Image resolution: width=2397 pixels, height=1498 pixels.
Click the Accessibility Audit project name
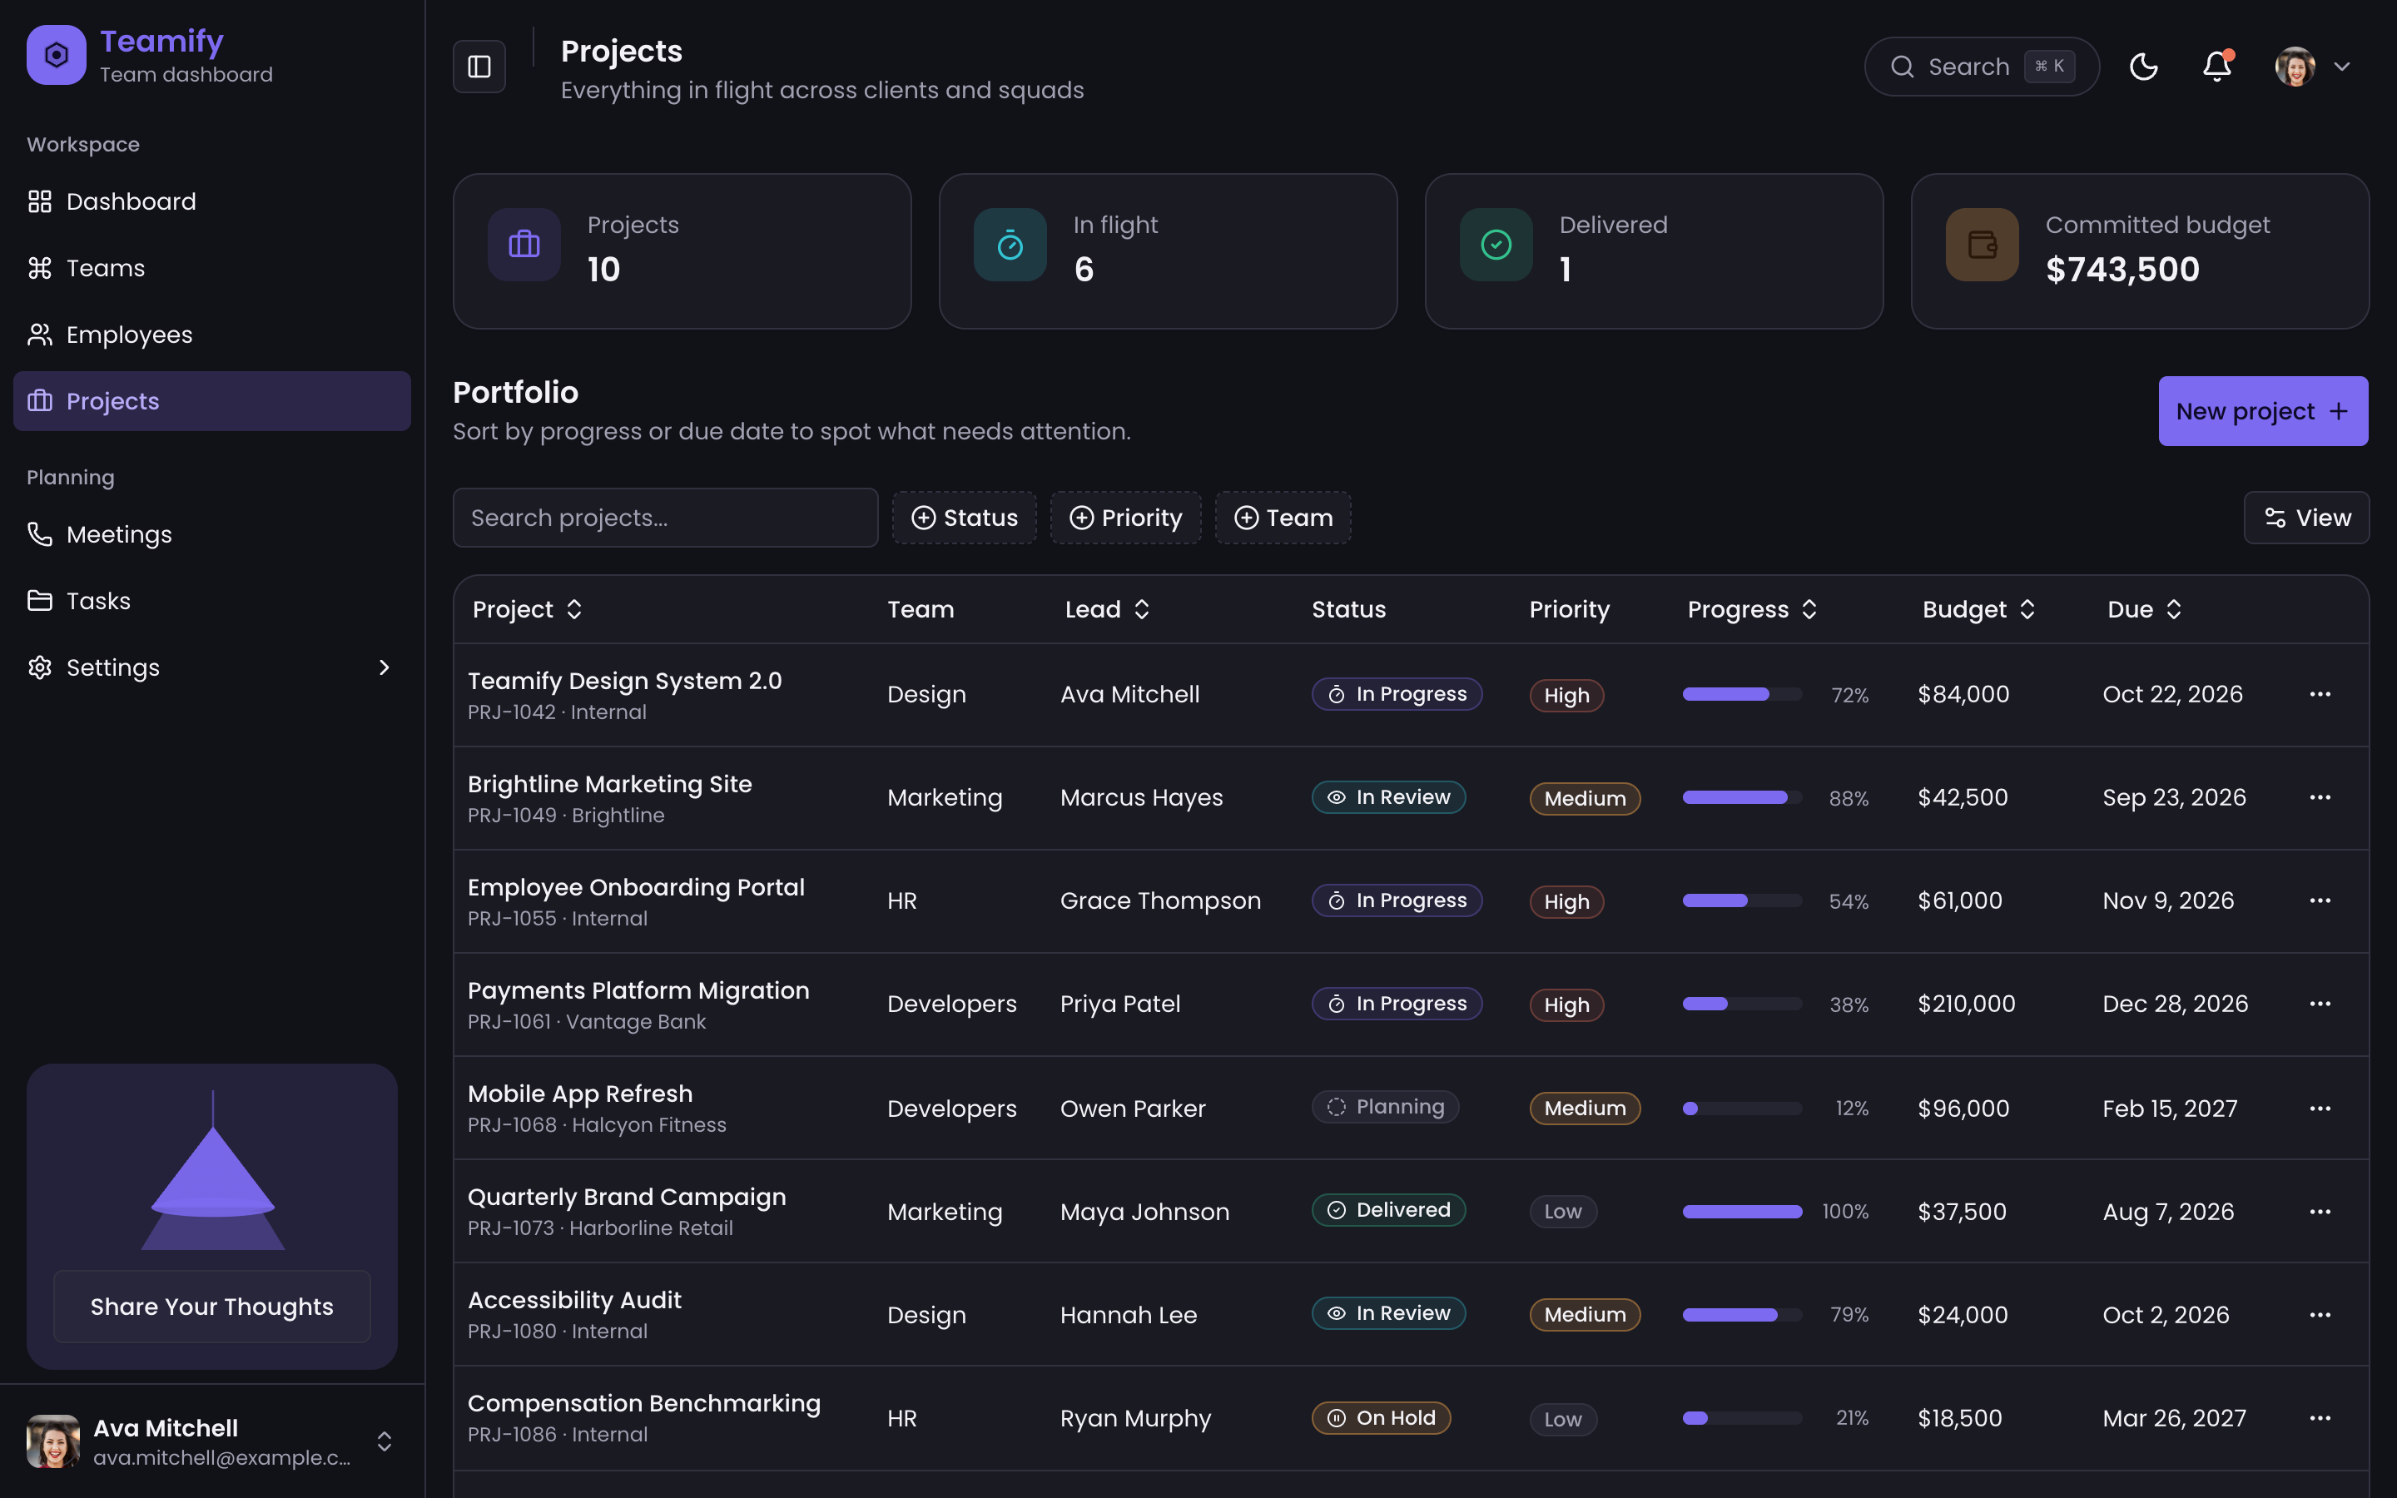click(x=574, y=1299)
